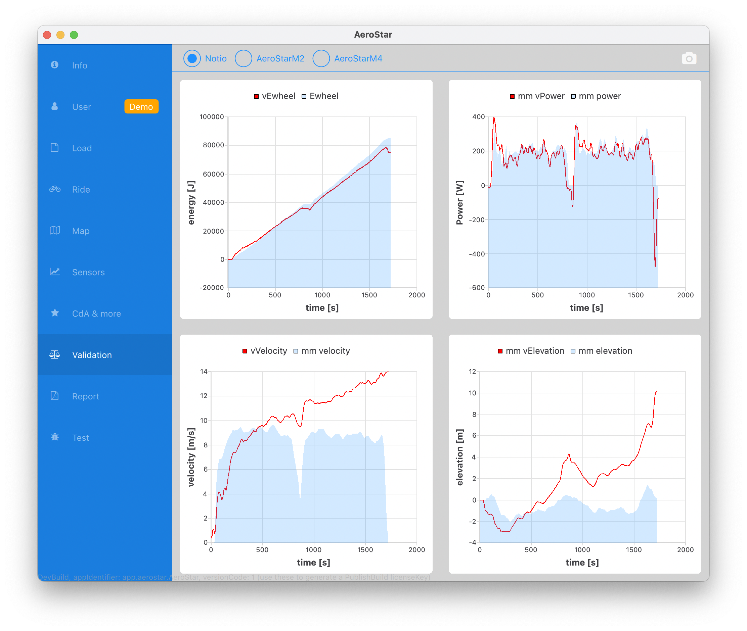The width and height of the screenshot is (747, 631).
Task: Open the Report page from sidebar
Action: click(85, 396)
